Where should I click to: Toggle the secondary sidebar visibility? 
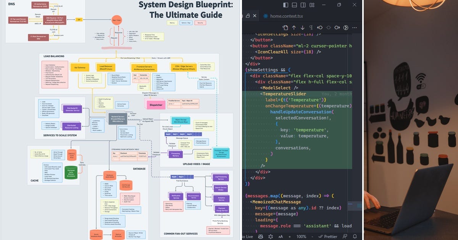tap(303, 5)
